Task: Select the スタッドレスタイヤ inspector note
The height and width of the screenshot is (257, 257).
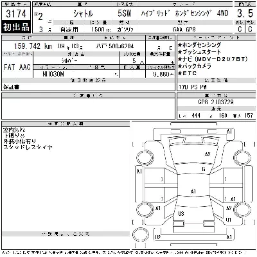Action: pos(28,147)
